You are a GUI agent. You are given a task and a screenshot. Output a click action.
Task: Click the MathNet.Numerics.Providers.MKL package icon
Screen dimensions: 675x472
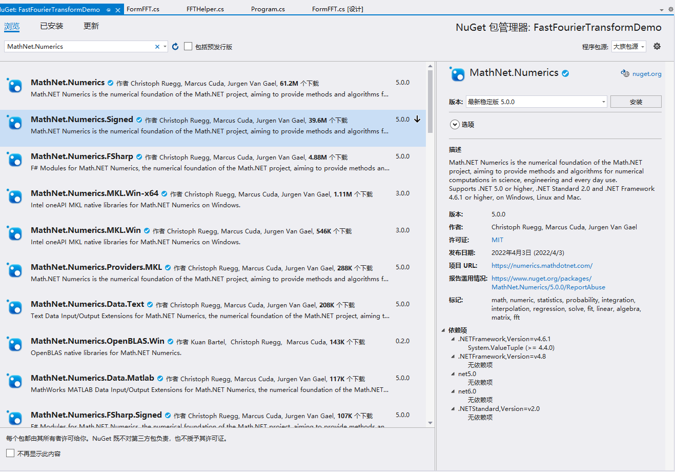pyautogui.click(x=15, y=270)
